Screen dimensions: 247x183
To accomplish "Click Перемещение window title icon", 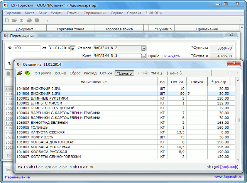I will (5, 36).
